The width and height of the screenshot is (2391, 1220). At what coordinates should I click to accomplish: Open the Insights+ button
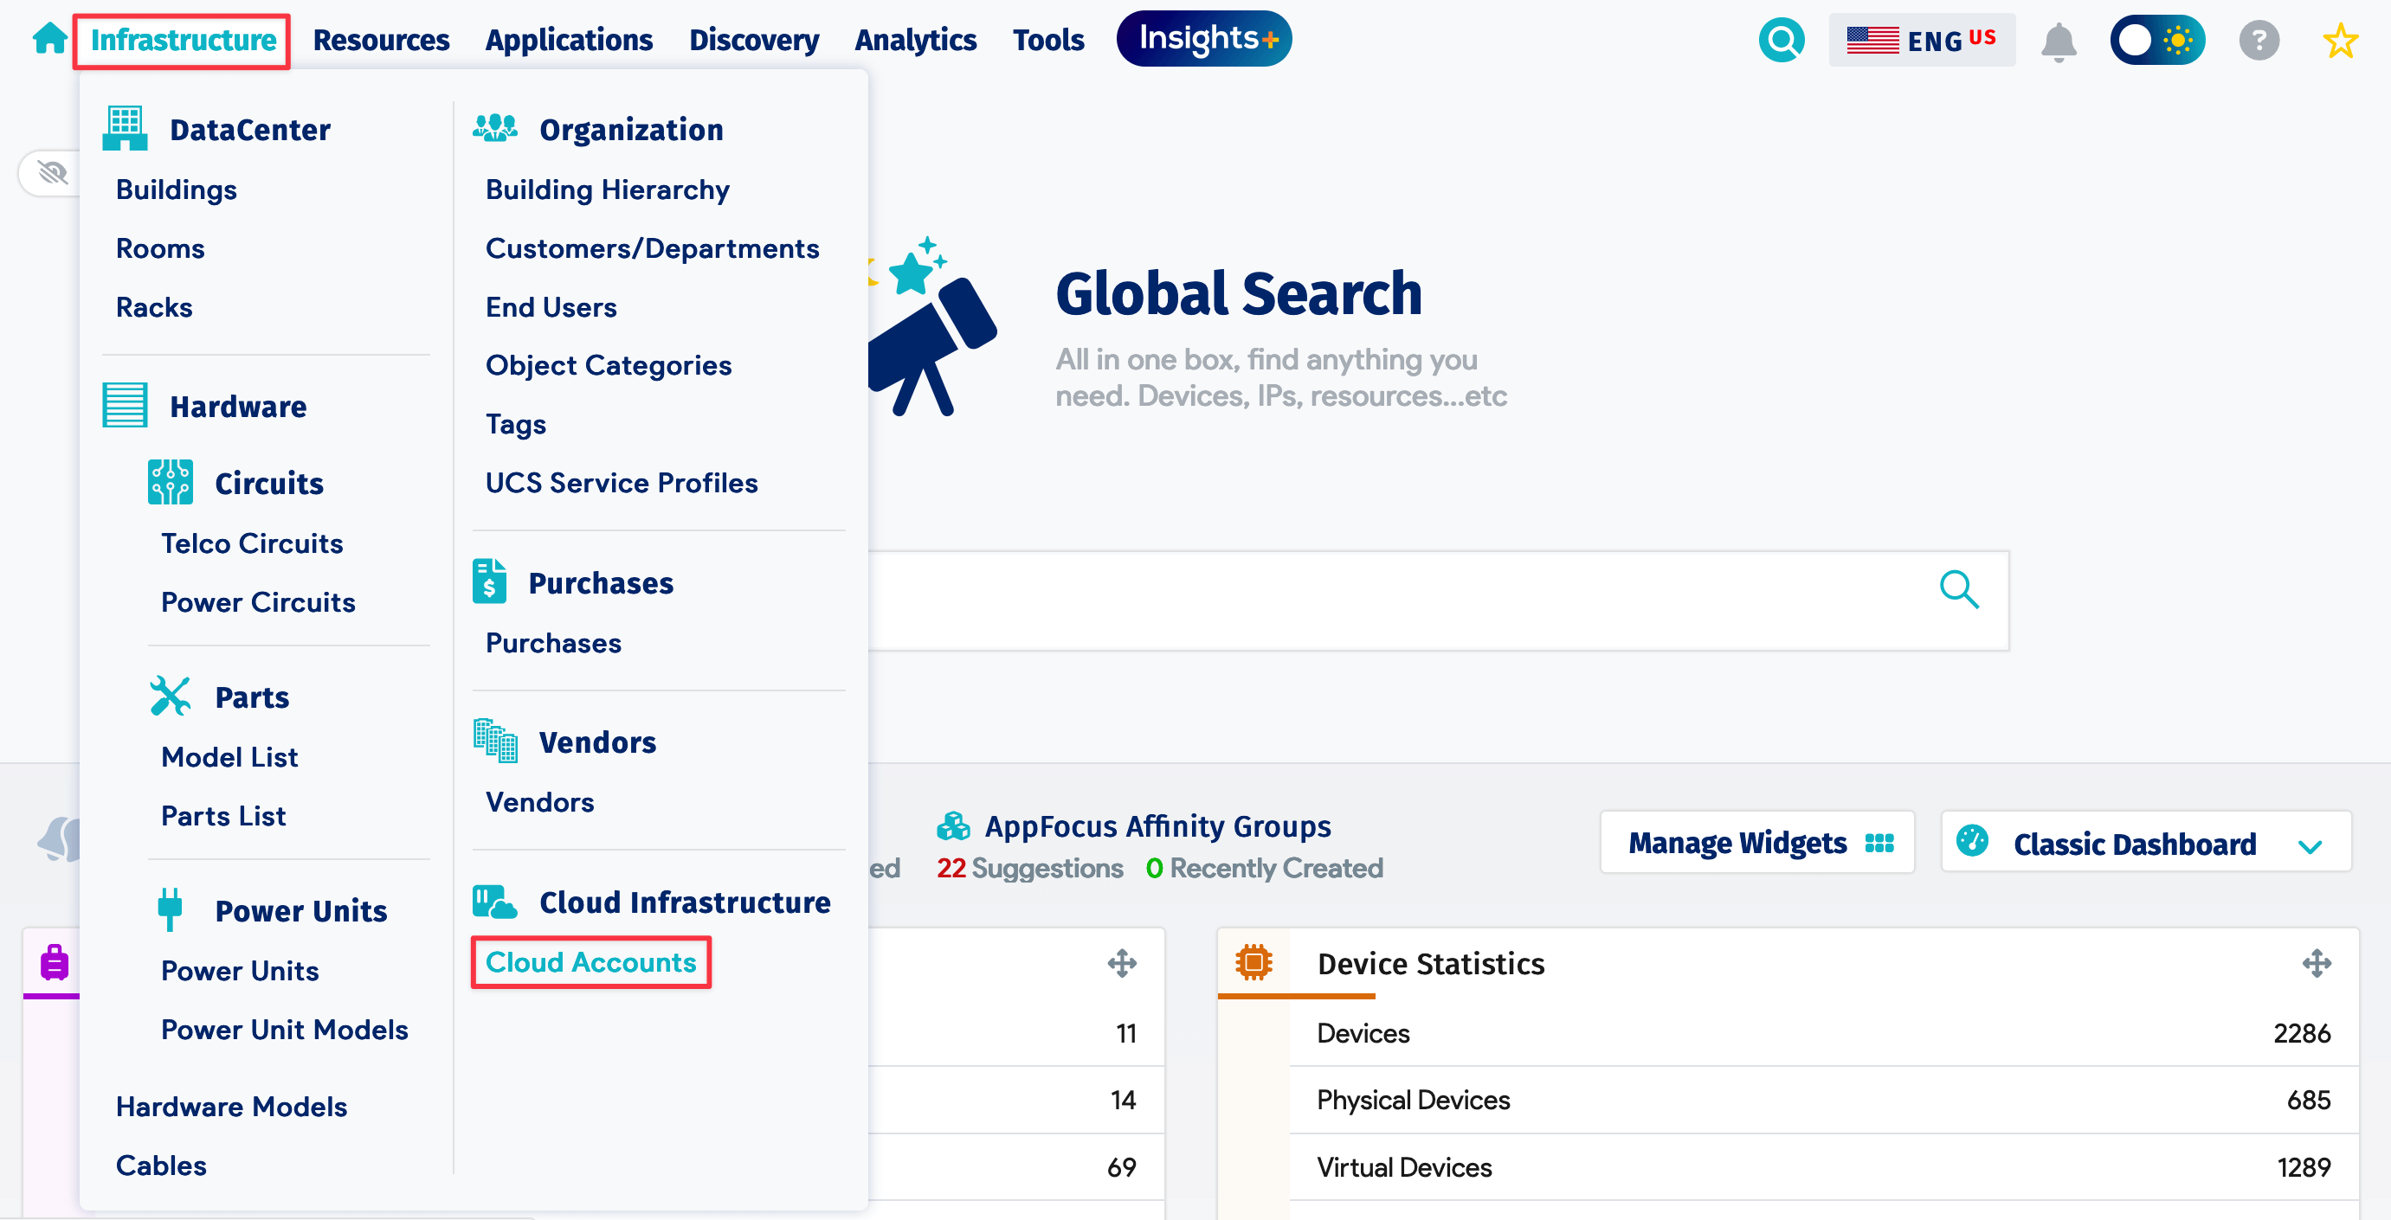[1204, 39]
